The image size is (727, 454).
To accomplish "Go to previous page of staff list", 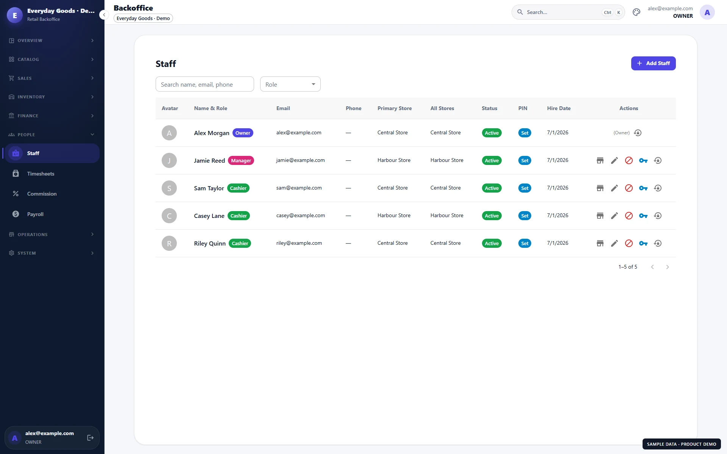I will click(652, 267).
